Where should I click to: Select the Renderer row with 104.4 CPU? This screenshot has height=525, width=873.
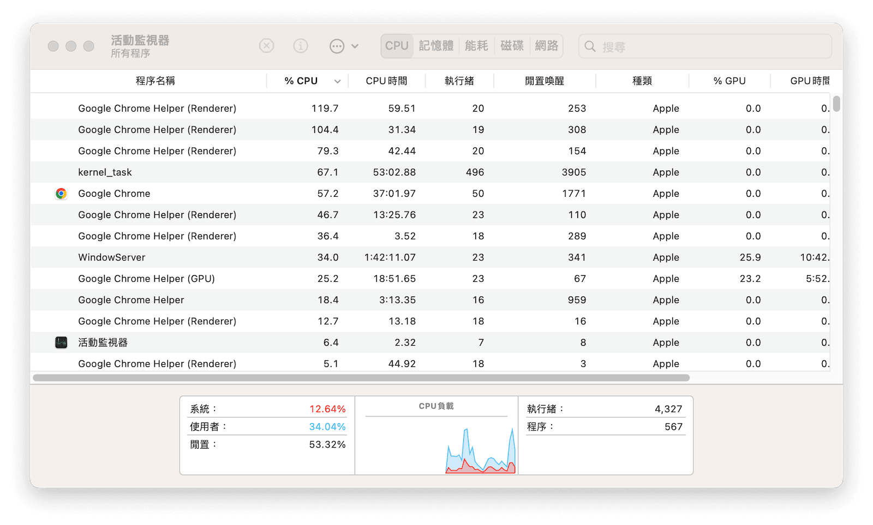coord(430,130)
